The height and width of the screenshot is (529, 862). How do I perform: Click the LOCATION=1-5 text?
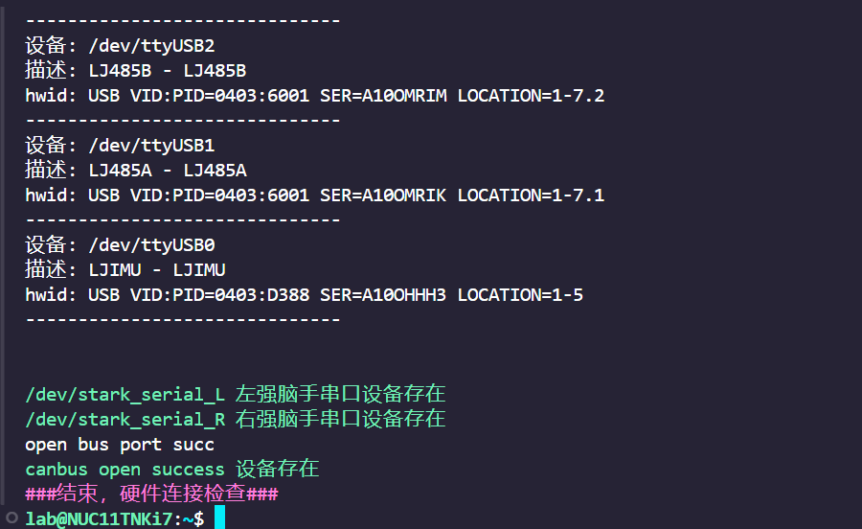click(520, 295)
